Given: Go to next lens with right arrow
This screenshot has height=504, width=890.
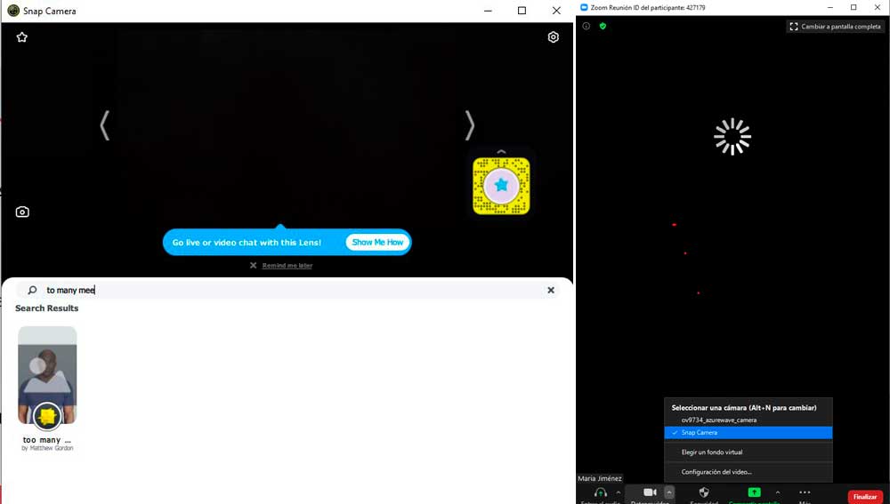Looking at the screenshot, I should [469, 125].
